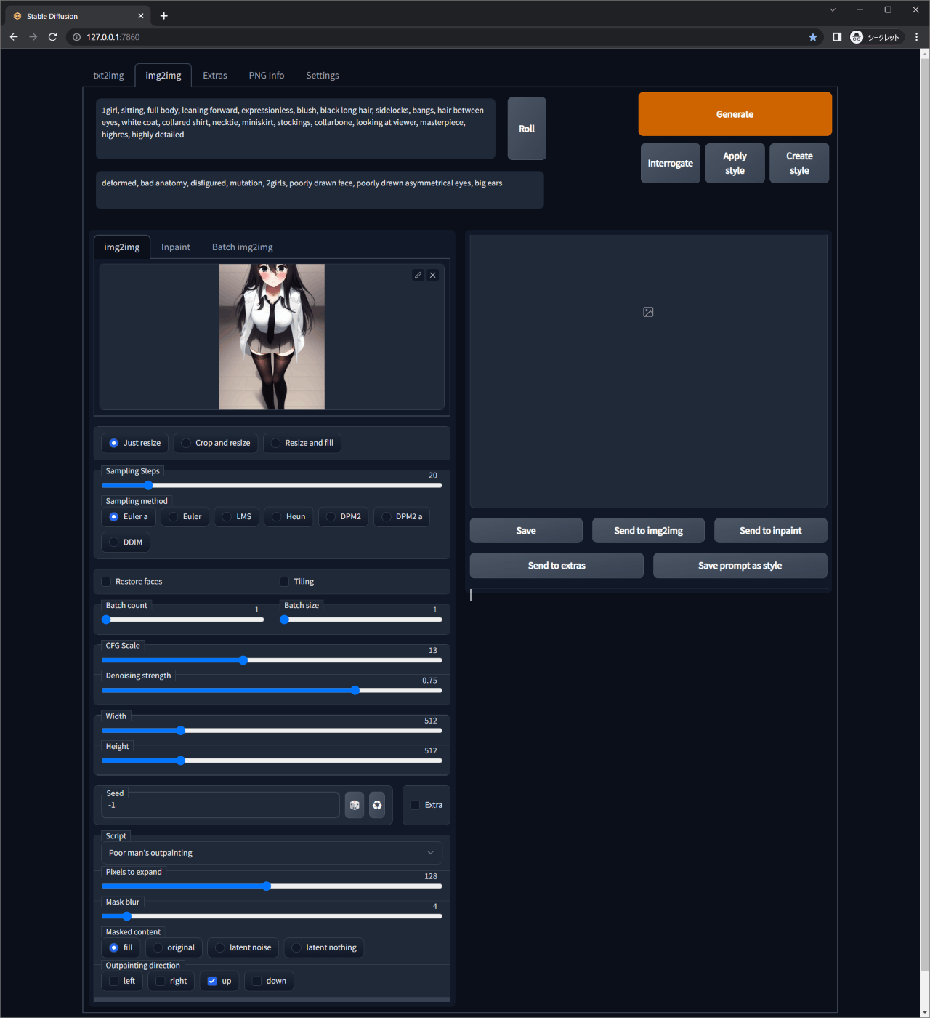This screenshot has height=1018, width=930.
Task: Open Chrome three-dot menu
Action: click(x=917, y=37)
